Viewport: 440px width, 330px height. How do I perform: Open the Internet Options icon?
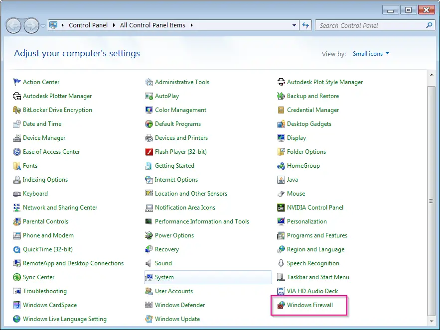148,180
